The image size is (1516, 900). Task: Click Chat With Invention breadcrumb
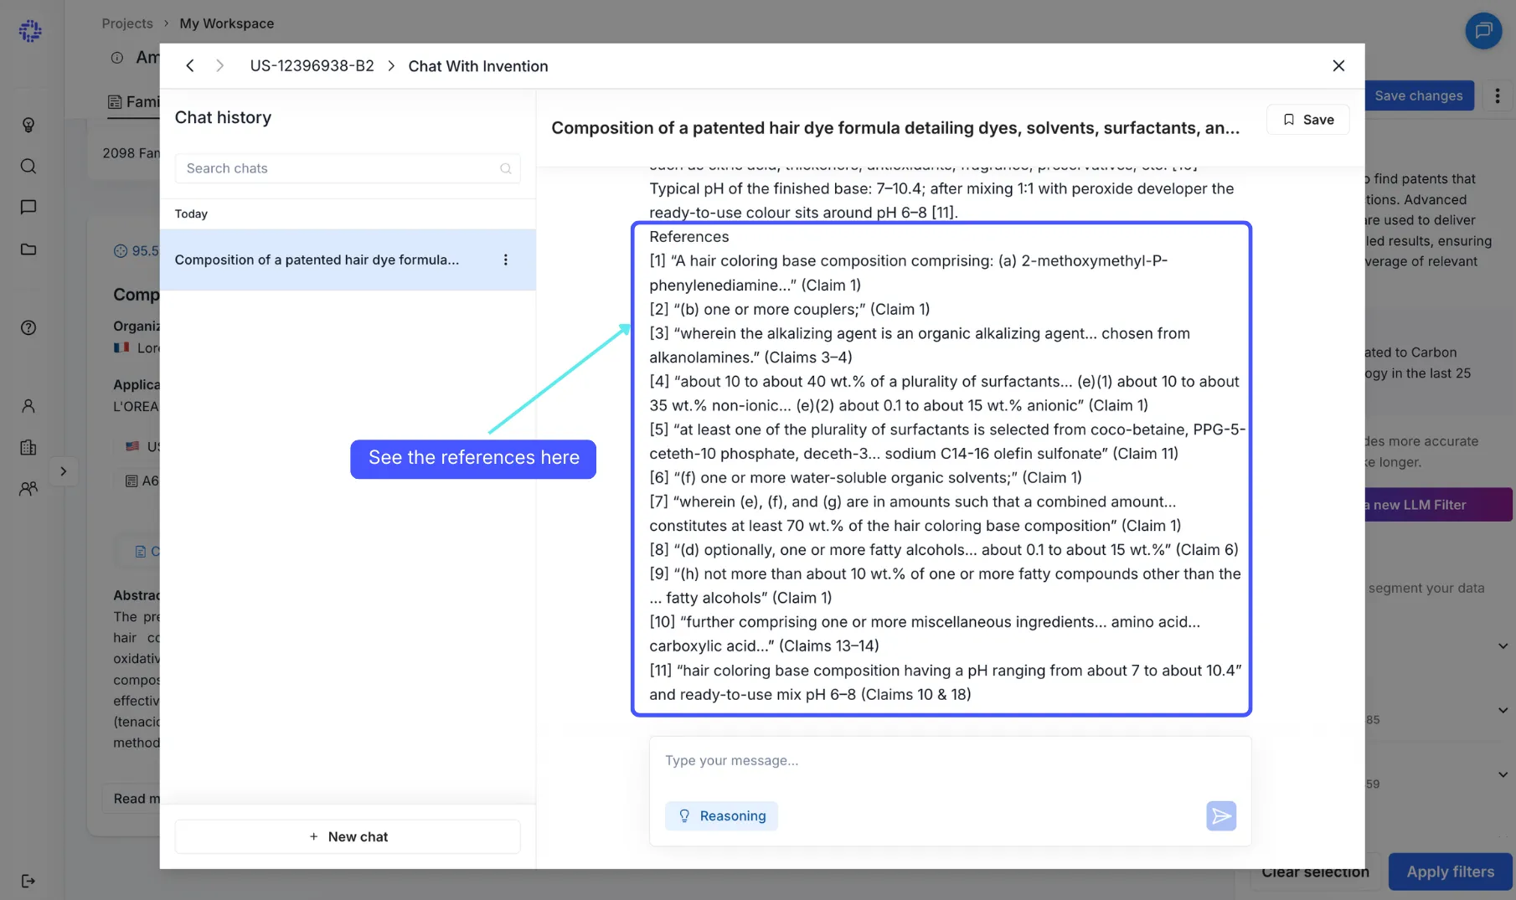478,66
